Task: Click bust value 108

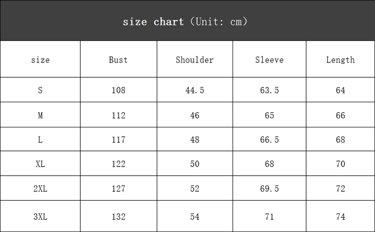Action: [118, 90]
